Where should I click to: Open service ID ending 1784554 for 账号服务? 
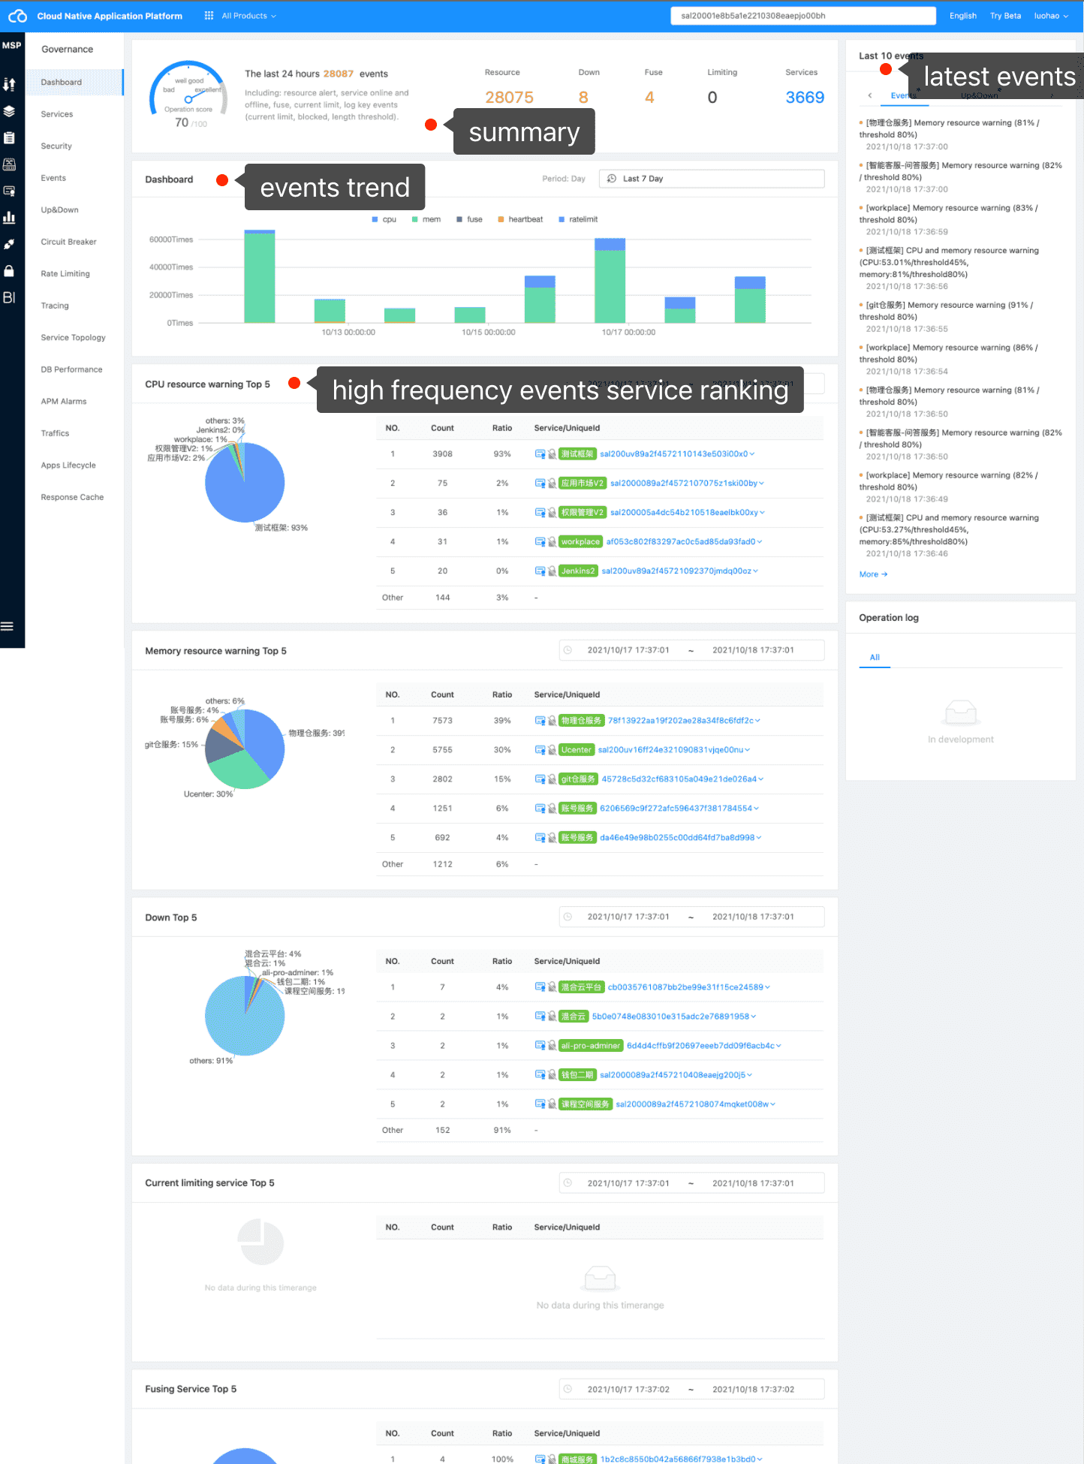[x=676, y=809]
